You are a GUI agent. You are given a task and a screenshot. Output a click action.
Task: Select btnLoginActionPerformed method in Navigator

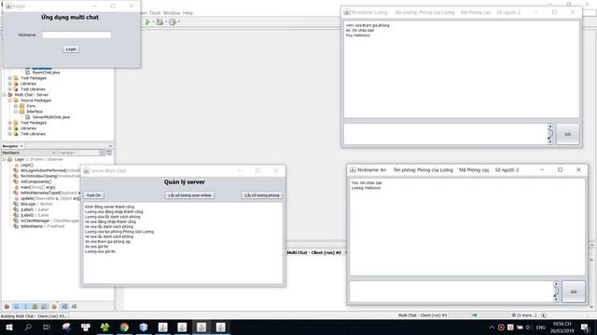50,170
